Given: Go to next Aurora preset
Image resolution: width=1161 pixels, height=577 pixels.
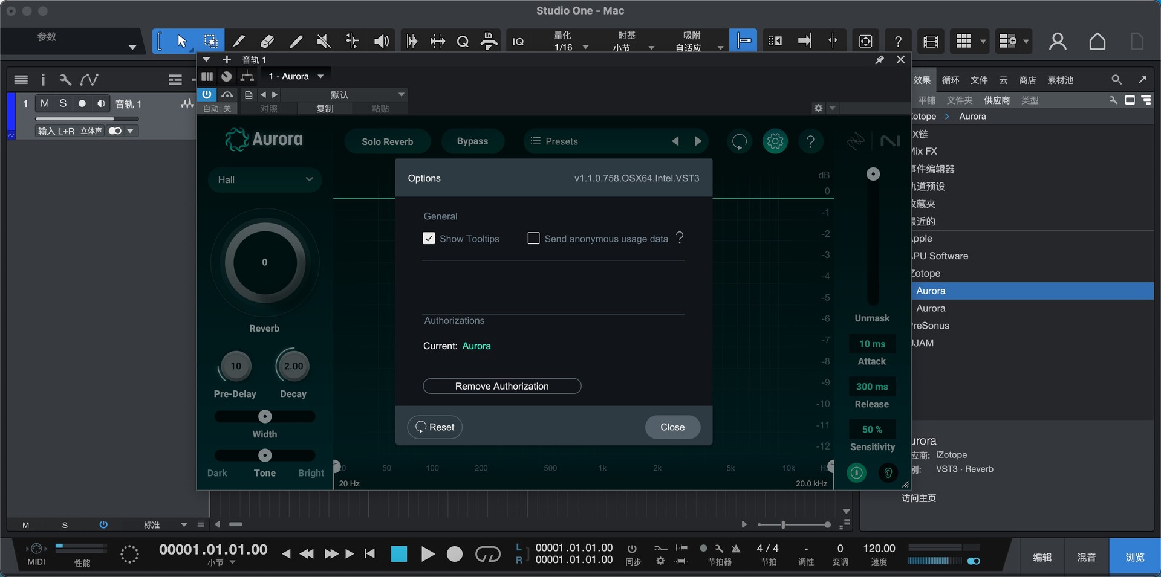Looking at the screenshot, I should [x=698, y=141].
